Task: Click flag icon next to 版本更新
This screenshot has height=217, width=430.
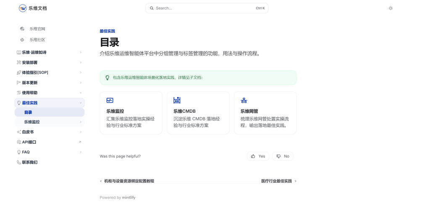Action: pyautogui.click(x=19, y=83)
